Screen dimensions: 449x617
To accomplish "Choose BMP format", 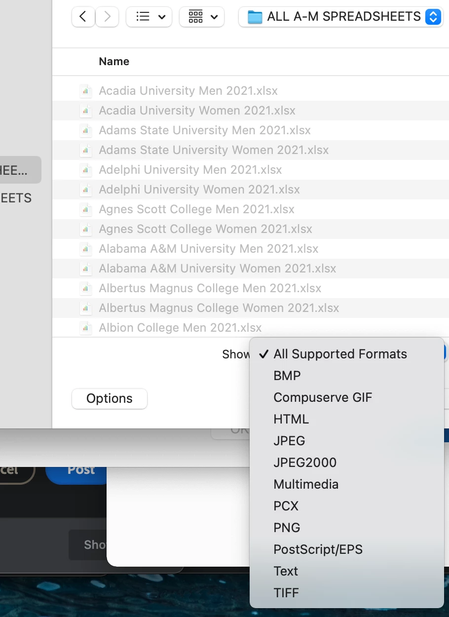I will click(x=346, y=376).
